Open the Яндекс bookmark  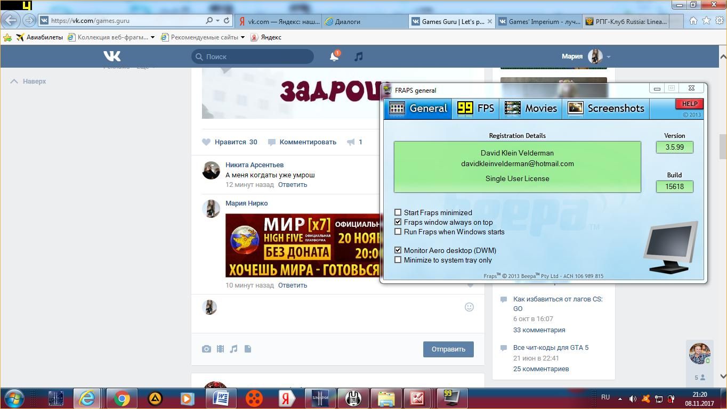coord(266,37)
